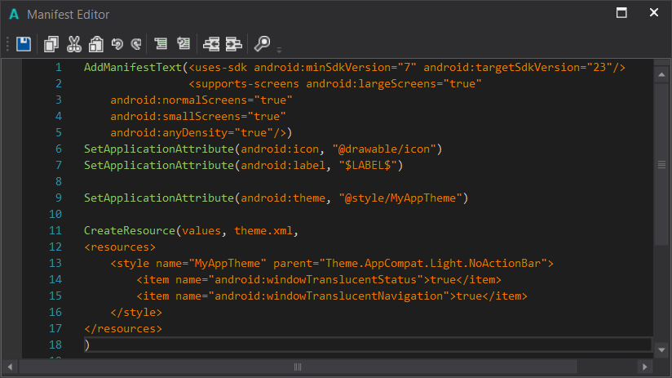The height and width of the screenshot is (378, 672).
Task: Click the horizontal scrollbar right arrow
Action: click(x=644, y=367)
